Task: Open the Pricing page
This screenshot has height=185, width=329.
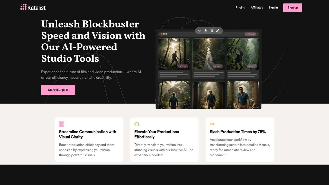Action: [240, 8]
